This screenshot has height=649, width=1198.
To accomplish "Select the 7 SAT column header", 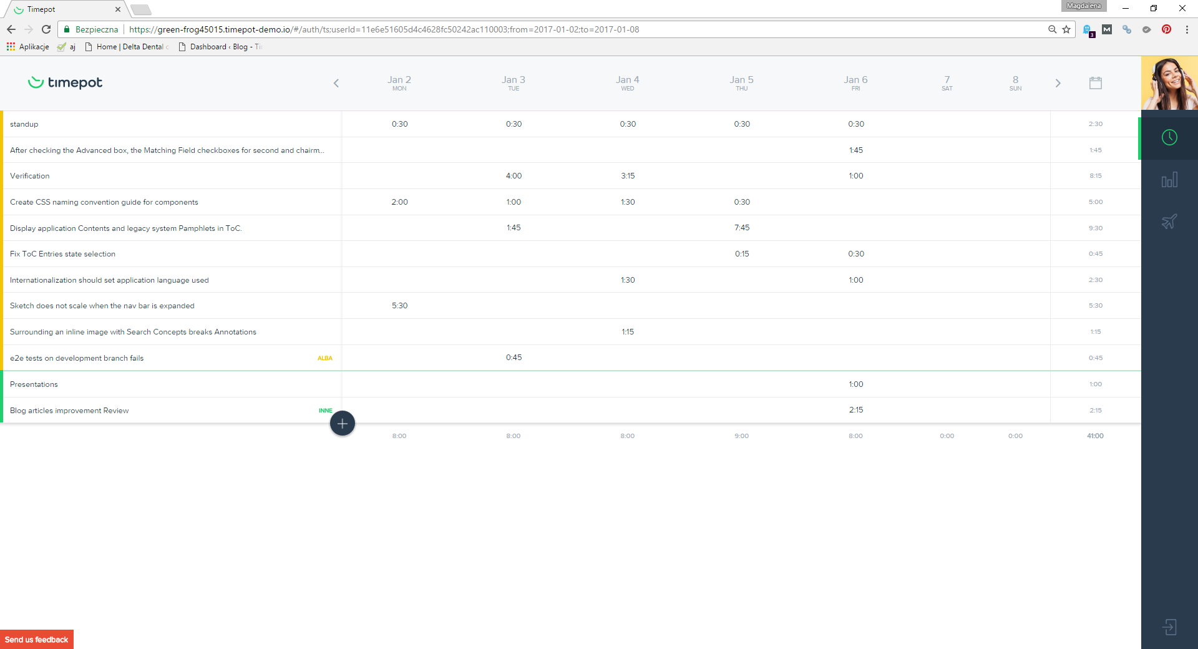I will pyautogui.click(x=947, y=82).
